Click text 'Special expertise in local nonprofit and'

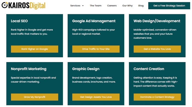pyautogui.click(x=33, y=78)
